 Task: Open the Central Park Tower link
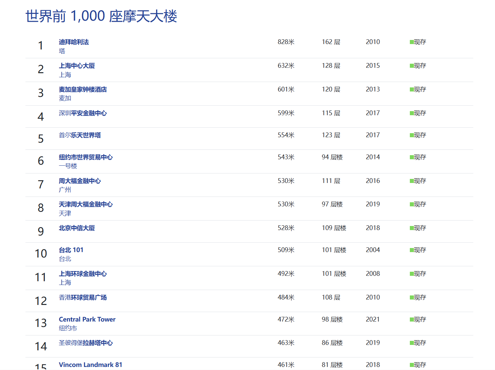pyautogui.click(x=87, y=320)
